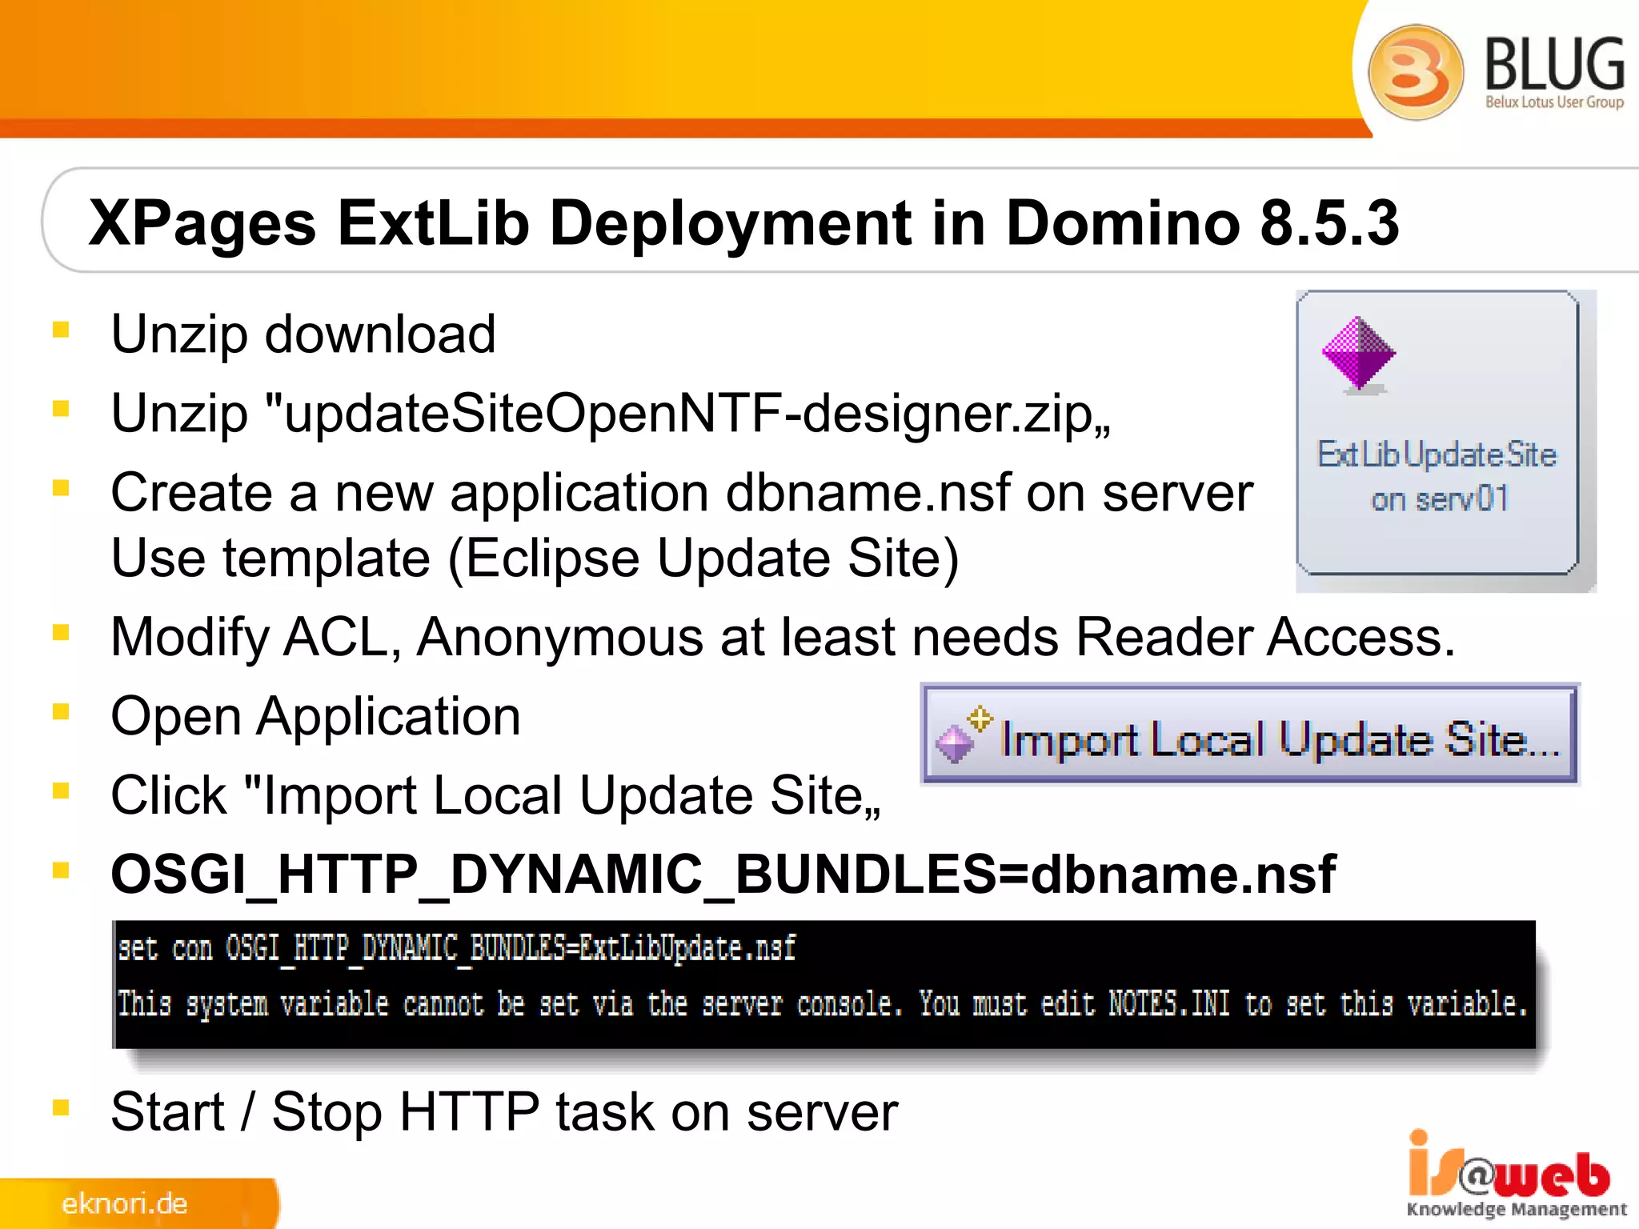Click the 'Modify ACL, Anonymous' bullet text

(x=783, y=638)
